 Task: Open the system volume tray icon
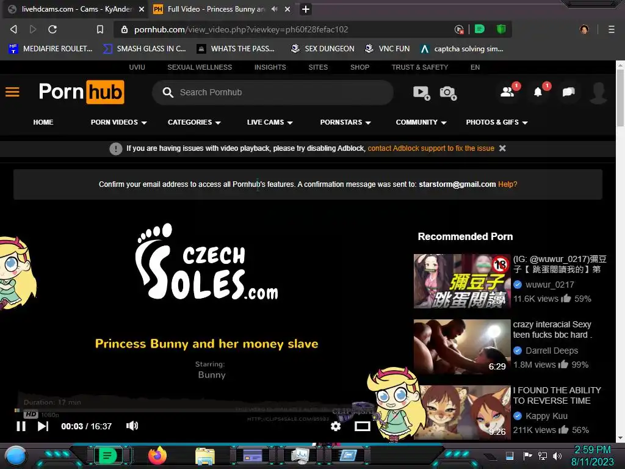coord(557,456)
